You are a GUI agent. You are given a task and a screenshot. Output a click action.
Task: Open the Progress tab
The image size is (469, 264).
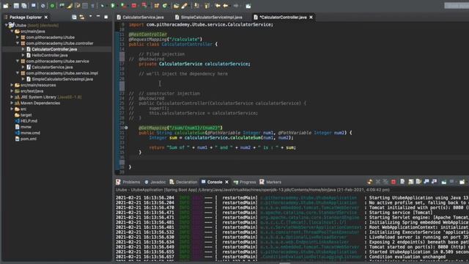[x=245, y=182]
